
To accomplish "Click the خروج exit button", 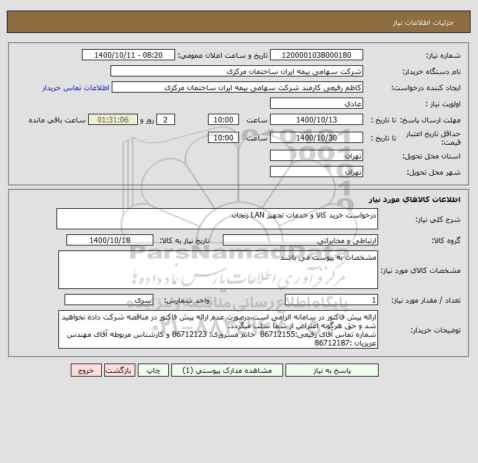I will pyautogui.click(x=86, y=370).
